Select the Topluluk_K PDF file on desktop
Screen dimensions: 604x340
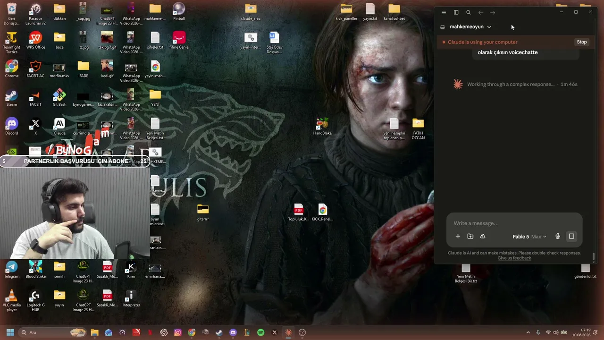point(299,212)
